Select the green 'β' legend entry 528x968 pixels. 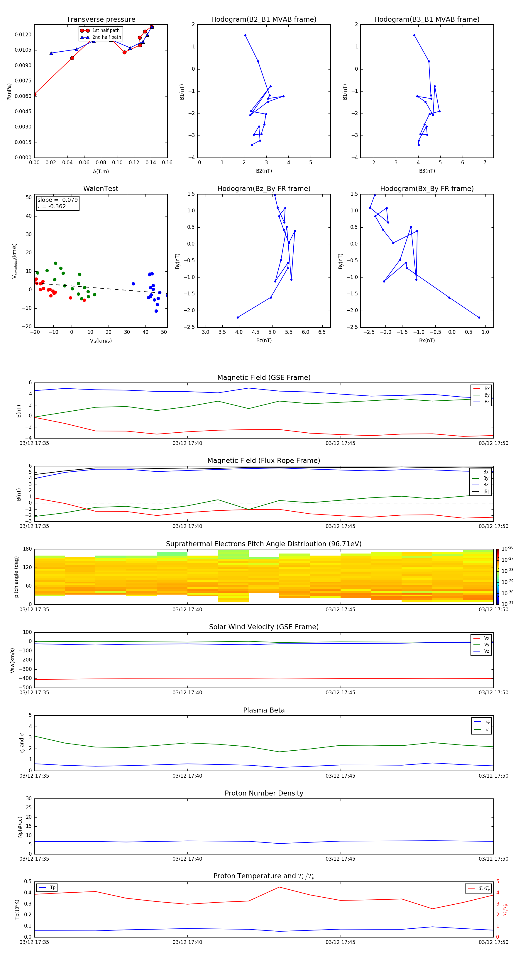coord(482,730)
